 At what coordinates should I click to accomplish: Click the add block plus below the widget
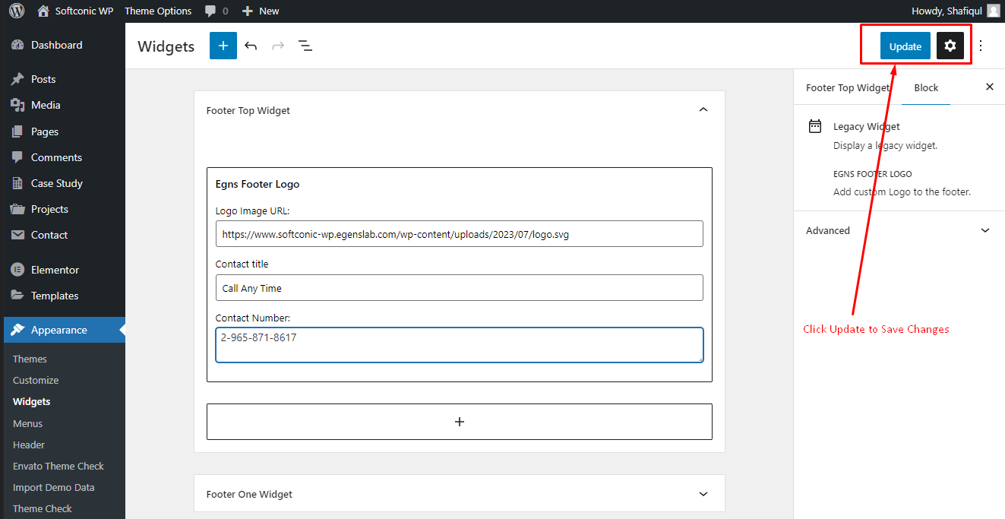[x=460, y=422]
